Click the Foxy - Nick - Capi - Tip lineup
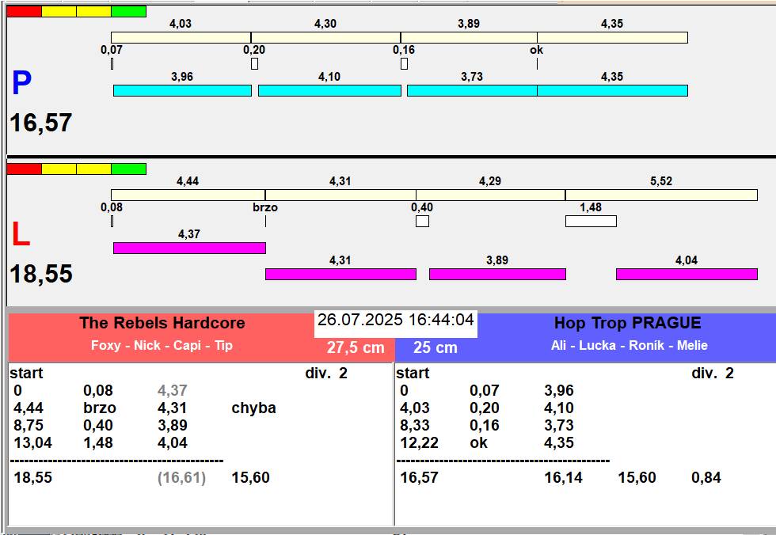This screenshot has width=776, height=535. point(162,345)
